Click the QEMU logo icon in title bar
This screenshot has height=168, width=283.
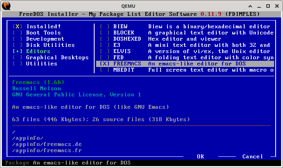[x=6, y=6]
